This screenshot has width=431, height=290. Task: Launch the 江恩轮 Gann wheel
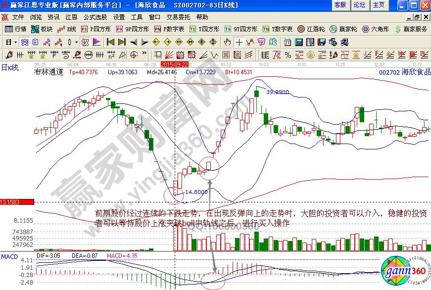pyautogui.click(x=311, y=29)
